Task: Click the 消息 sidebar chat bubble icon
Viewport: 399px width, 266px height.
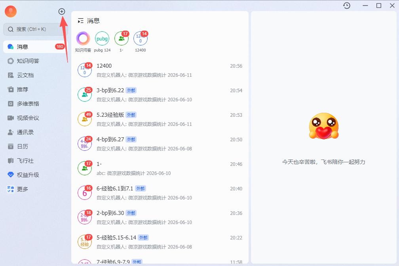Action: point(10,47)
